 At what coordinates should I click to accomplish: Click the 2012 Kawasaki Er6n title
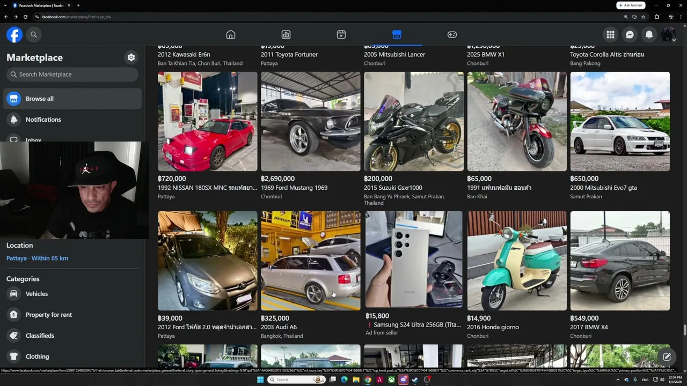(x=184, y=55)
